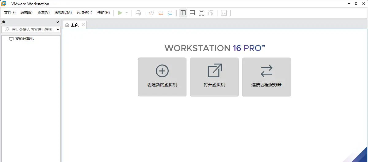Click the green power-on play button
This screenshot has width=368, height=162.
(x=120, y=13)
